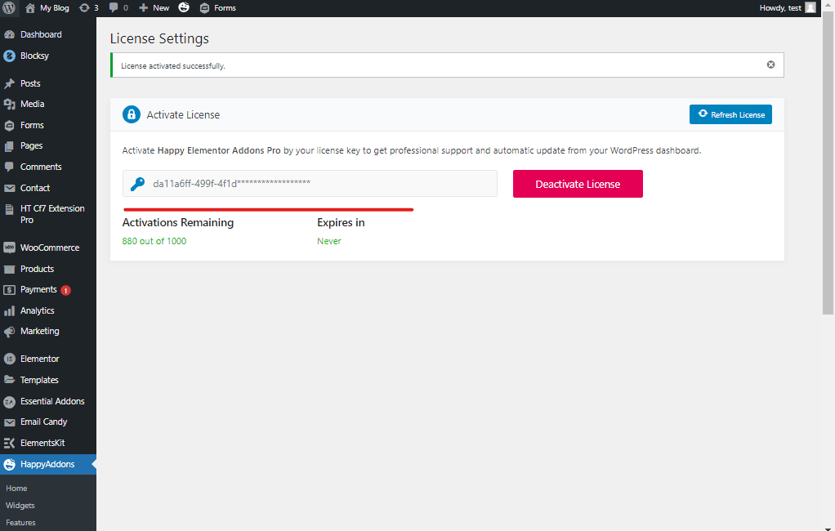
Task: Click the Contact envelope icon
Action: tap(9, 188)
